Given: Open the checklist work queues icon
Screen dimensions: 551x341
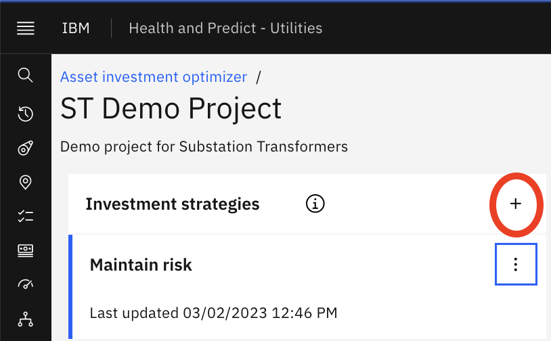Looking at the screenshot, I should pyautogui.click(x=25, y=216).
